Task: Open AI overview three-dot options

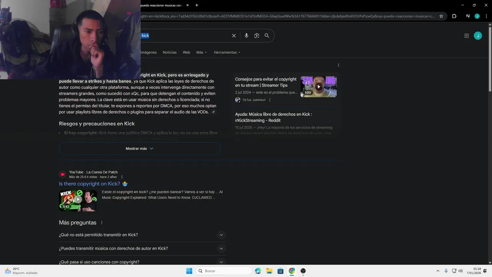Action: point(338,65)
